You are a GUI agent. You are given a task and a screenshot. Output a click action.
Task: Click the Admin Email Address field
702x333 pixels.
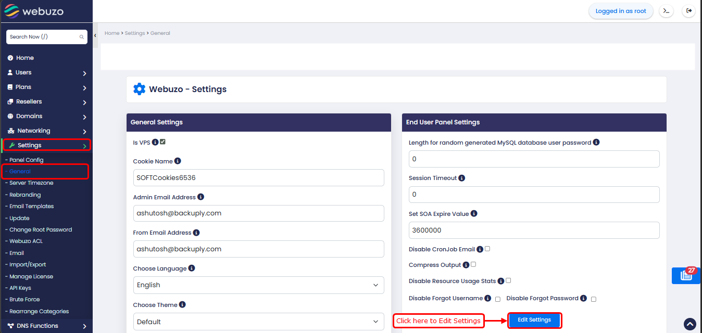pyautogui.click(x=258, y=213)
